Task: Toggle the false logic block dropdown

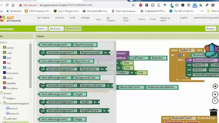Action: point(127,63)
